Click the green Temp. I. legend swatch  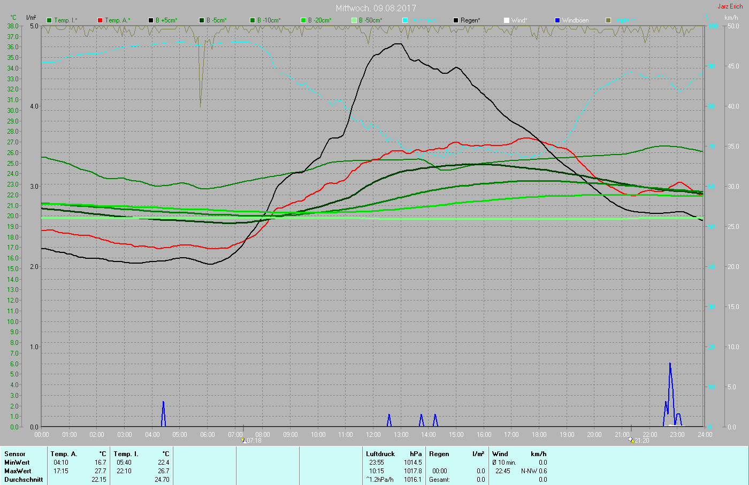coord(50,20)
